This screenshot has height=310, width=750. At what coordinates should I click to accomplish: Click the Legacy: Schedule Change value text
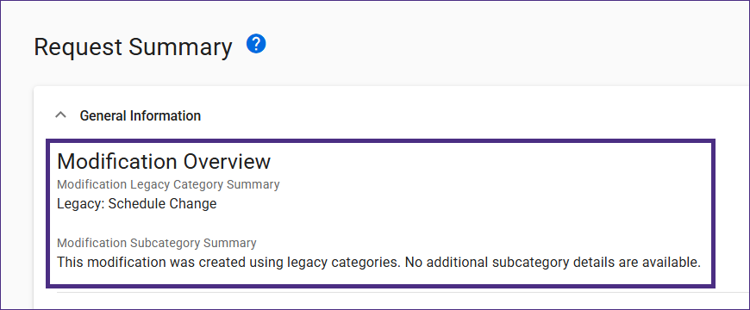137,204
